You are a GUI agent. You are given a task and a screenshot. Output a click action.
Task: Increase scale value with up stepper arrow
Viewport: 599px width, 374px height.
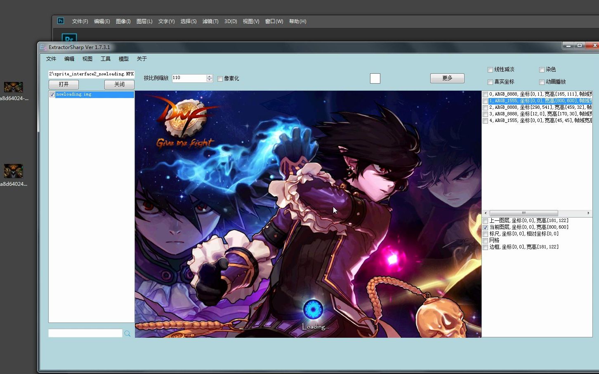click(210, 76)
